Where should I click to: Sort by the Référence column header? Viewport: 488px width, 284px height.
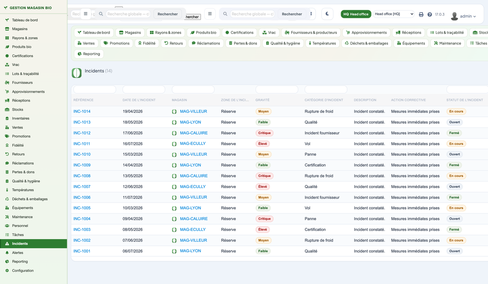click(x=83, y=100)
